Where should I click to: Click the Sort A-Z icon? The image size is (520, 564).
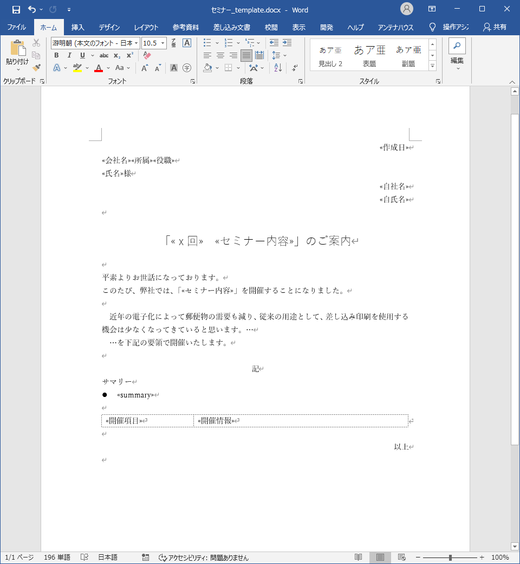tap(278, 68)
